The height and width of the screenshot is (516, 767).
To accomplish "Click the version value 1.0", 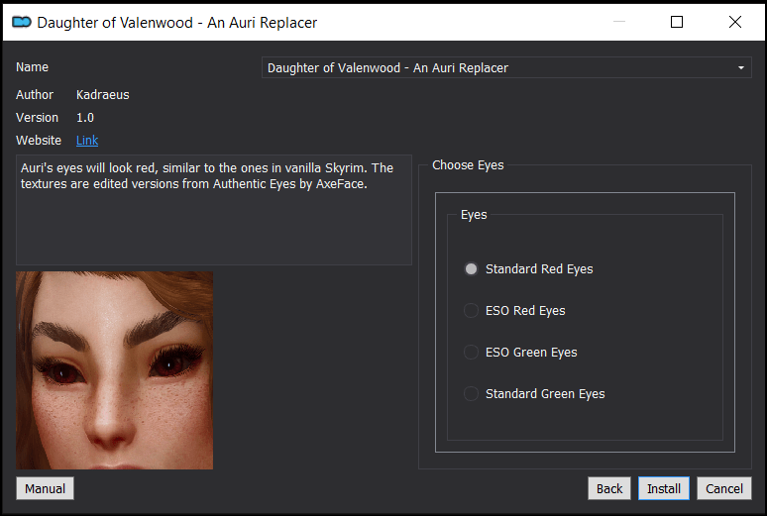I will 85,118.
